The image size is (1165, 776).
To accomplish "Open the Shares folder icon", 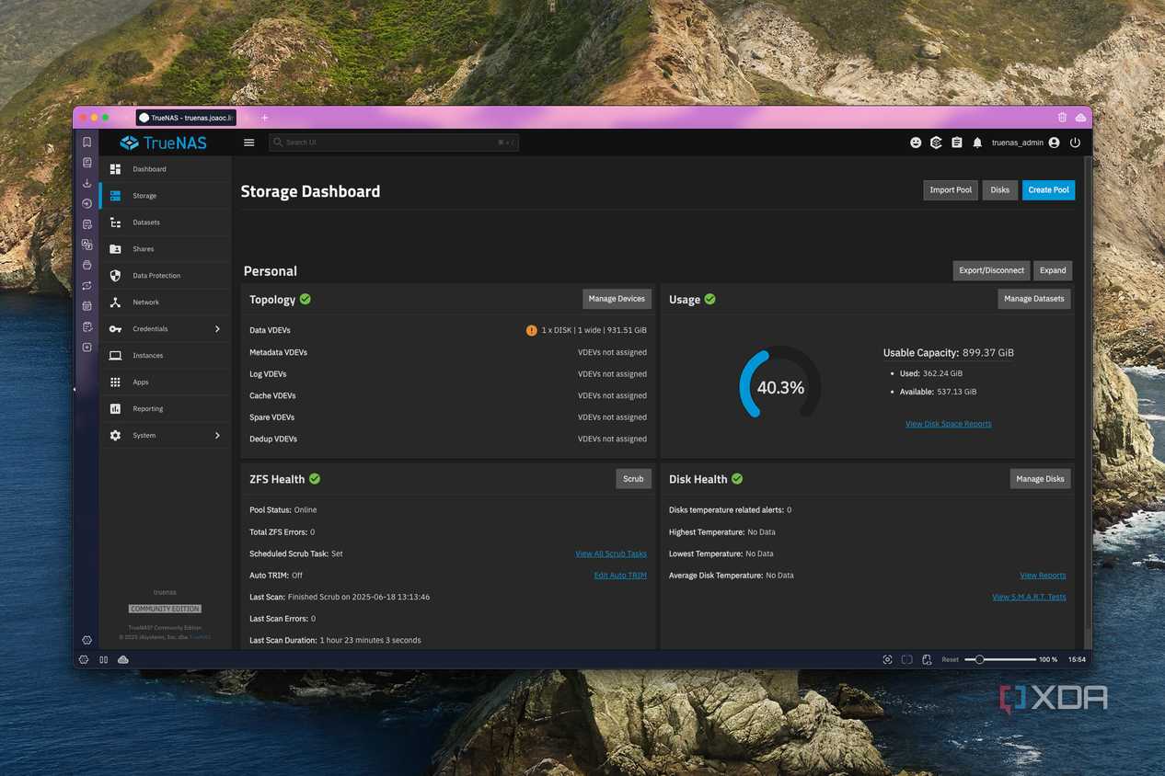I will click(115, 249).
